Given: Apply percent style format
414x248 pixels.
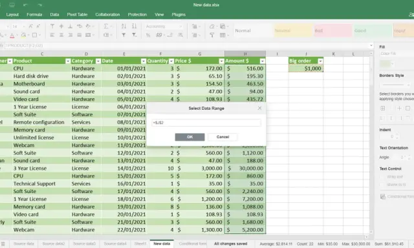Looking at the screenshot, I should [x=148, y=35].
